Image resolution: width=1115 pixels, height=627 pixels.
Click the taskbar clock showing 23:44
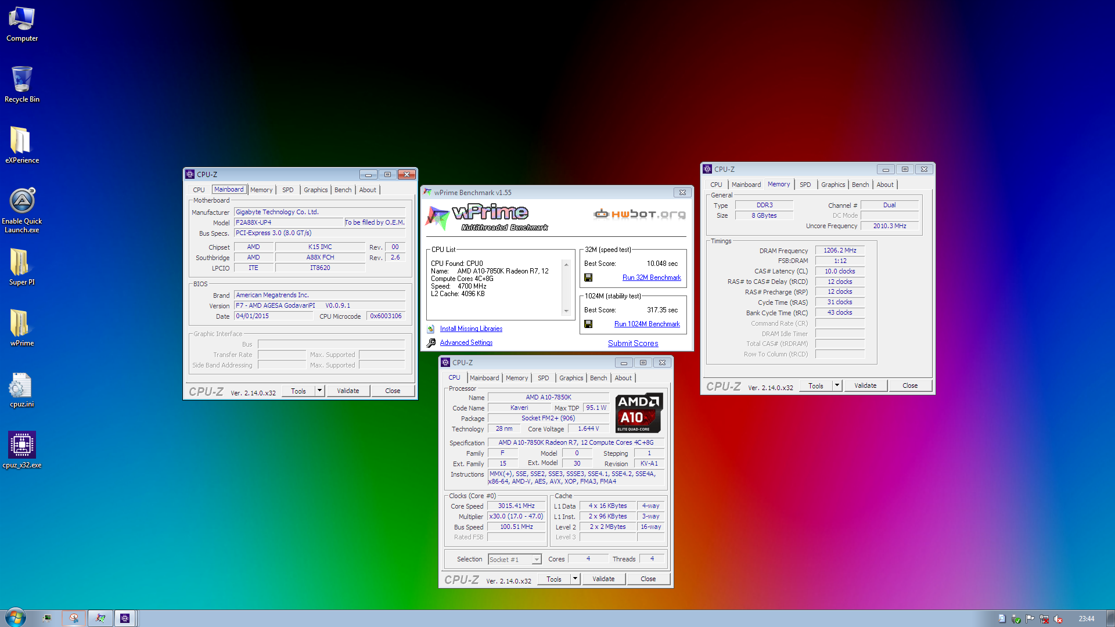point(1086,619)
